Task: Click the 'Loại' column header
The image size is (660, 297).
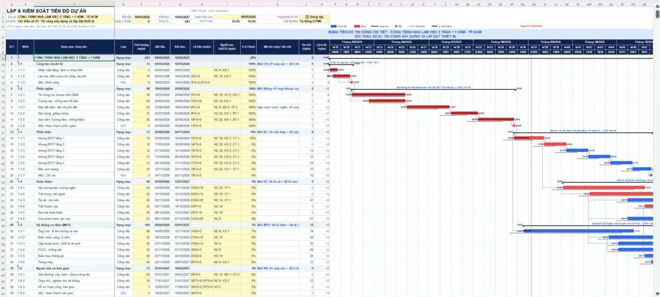Action: coord(124,46)
